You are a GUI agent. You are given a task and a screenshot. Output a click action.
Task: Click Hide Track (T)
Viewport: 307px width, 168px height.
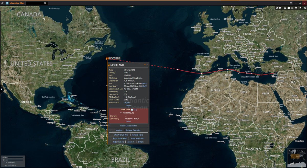tap(118, 142)
